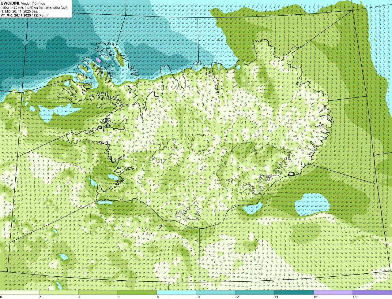This screenshot has width=392, height=299.
Task: Click the '10' label on the wind scale
Action: click(x=198, y=297)
